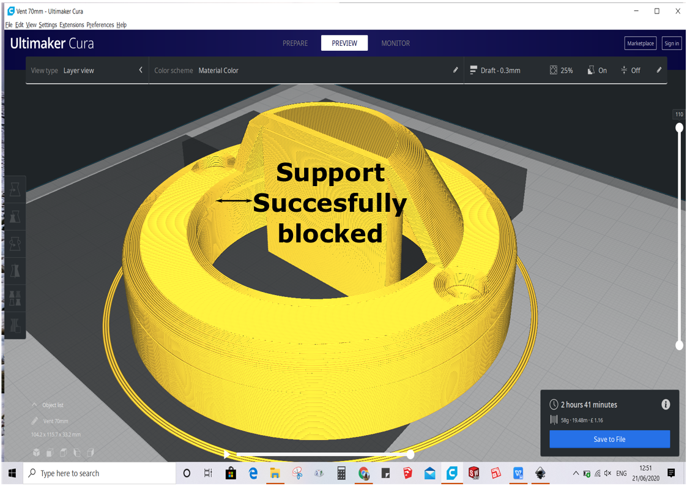Open the Layer view type dropdown
The width and height of the screenshot is (687, 486).
tap(87, 70)
